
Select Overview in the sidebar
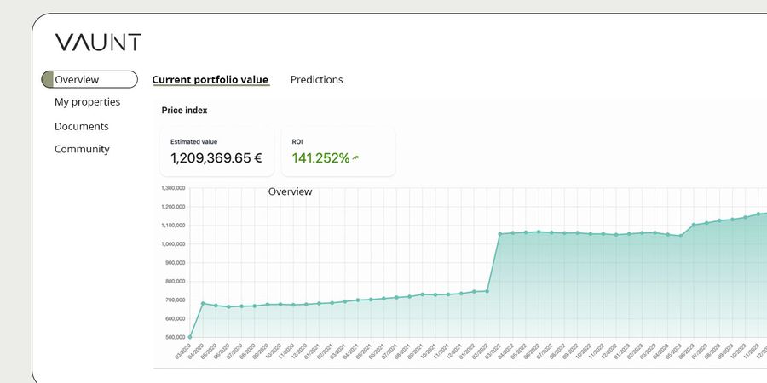click(89, 80)
